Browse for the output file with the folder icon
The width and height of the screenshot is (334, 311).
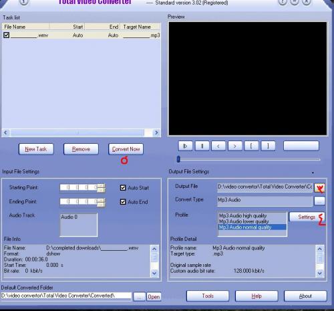pyautogui.click(x=319, y=188)
